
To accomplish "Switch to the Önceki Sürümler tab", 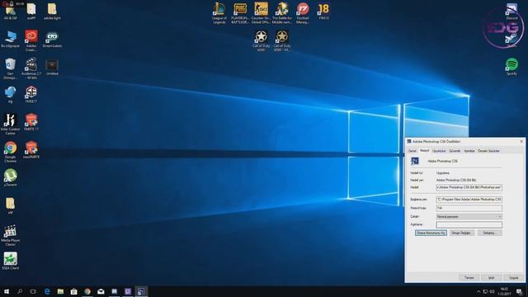I will (488, 151).
